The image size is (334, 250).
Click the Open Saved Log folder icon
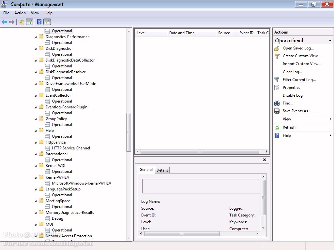(277, 48)
